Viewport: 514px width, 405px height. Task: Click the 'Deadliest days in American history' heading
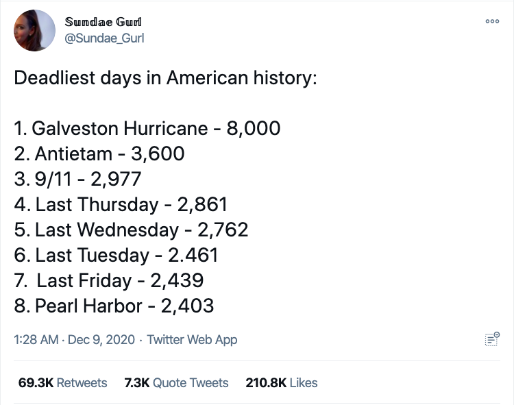pos(165,77)
